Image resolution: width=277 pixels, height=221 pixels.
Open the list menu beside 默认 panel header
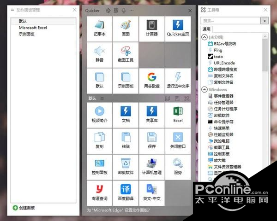102,99
